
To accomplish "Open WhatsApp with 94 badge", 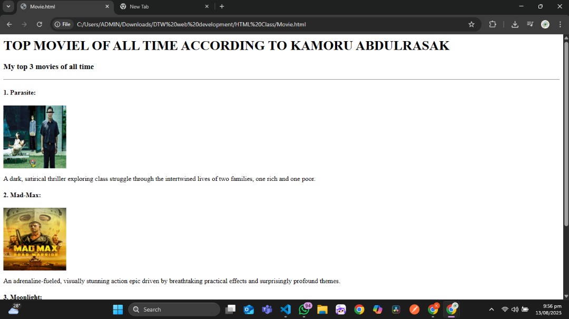I will coord(304,309).
